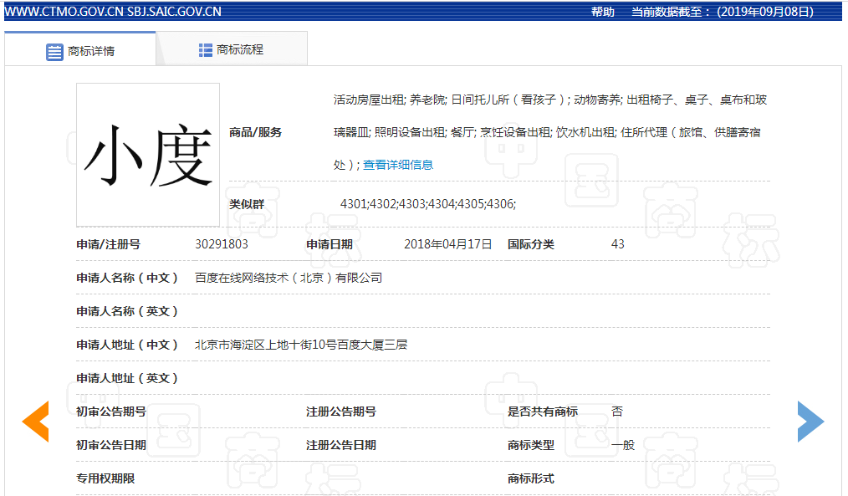
Task: Click the 初审公告日期 label
Action: [111, 445]
